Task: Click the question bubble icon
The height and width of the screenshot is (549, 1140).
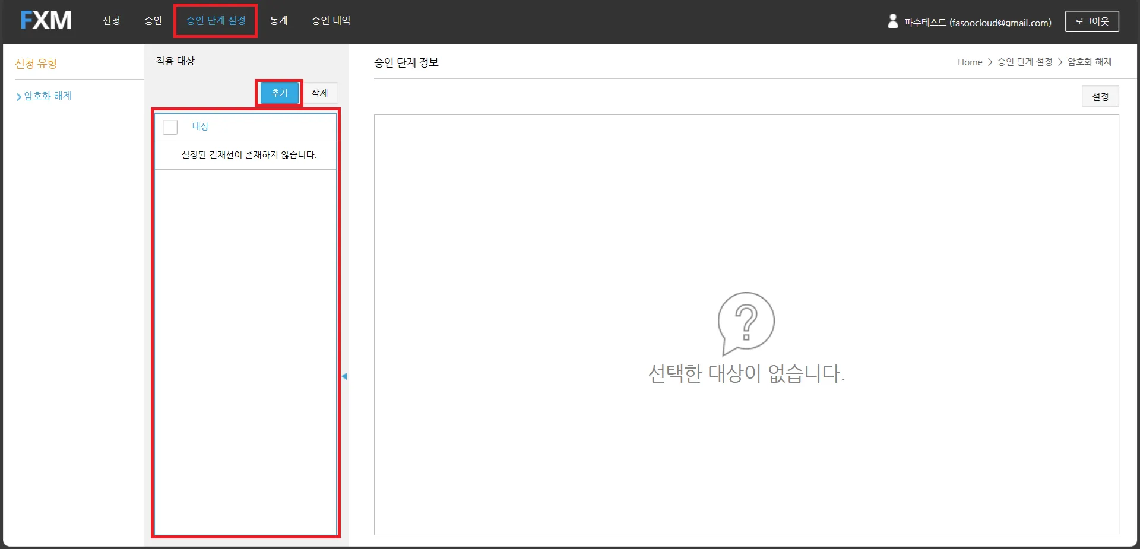Action: [x=746, y=323]
